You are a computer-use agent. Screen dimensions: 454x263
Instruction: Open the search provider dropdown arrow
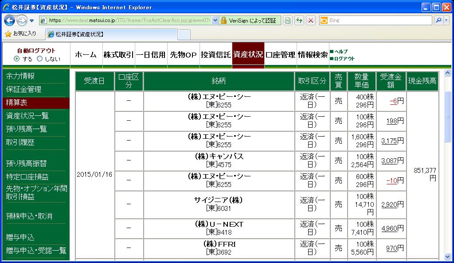446,20
